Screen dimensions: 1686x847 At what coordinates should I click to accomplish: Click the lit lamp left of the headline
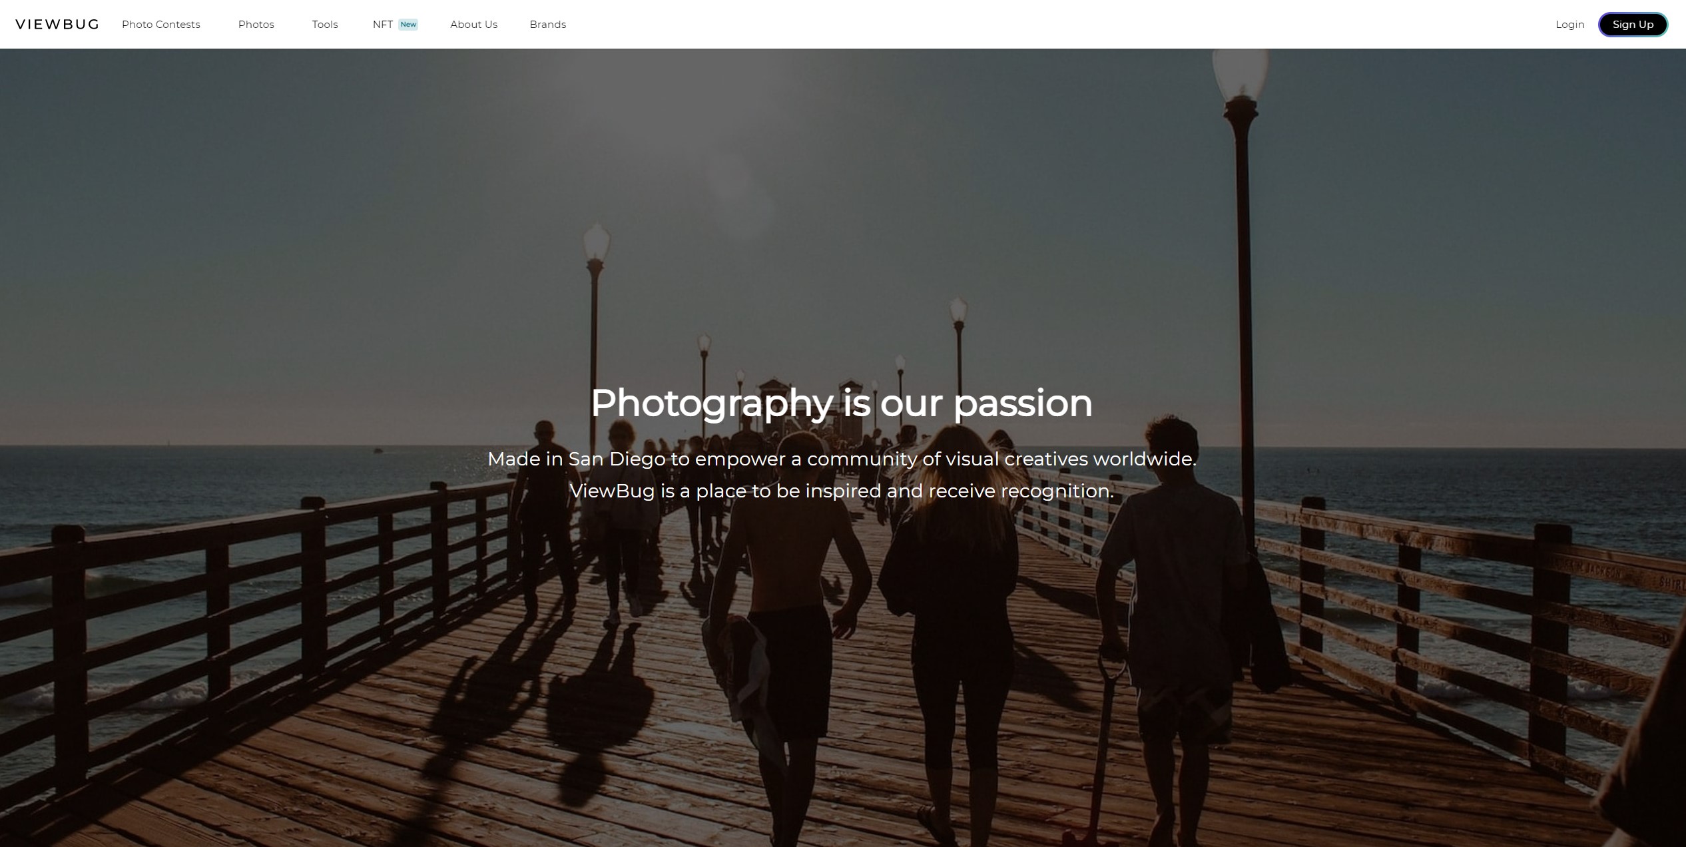coord(596,244)
